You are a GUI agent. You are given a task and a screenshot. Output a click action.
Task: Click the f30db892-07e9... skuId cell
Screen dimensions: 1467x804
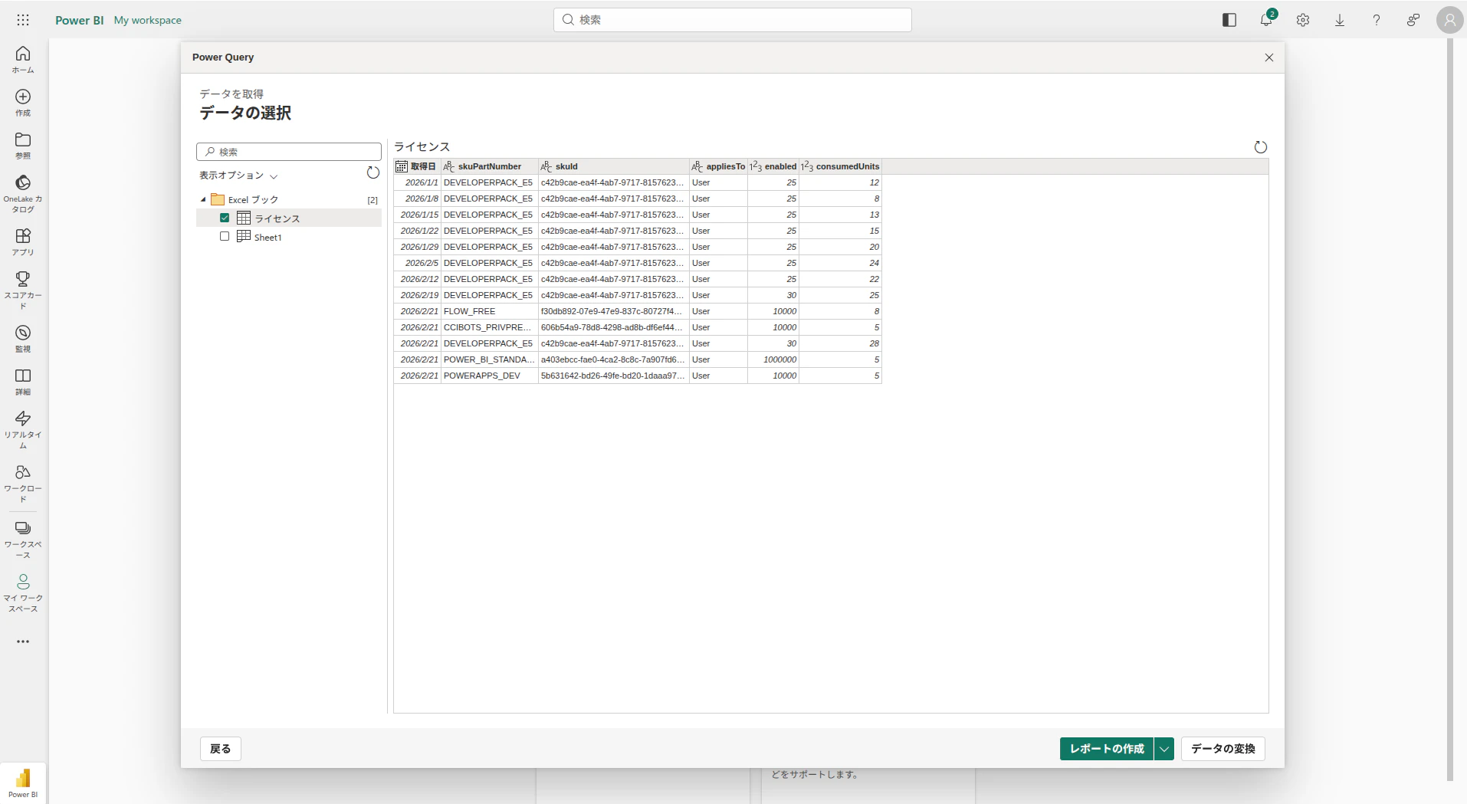pos(613,311)
